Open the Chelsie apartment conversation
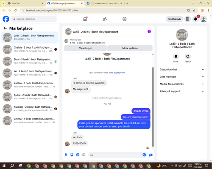This screenshot has width=212, height=169. 30,49
